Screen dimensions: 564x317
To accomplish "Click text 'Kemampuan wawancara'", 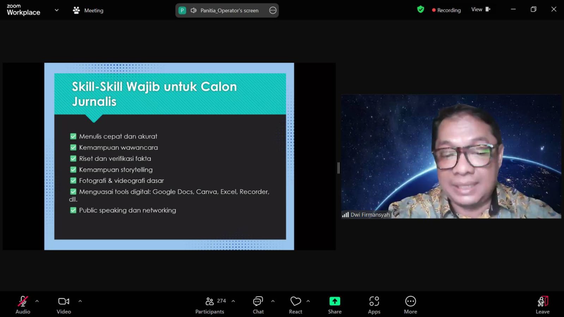I will click(118, 148).
